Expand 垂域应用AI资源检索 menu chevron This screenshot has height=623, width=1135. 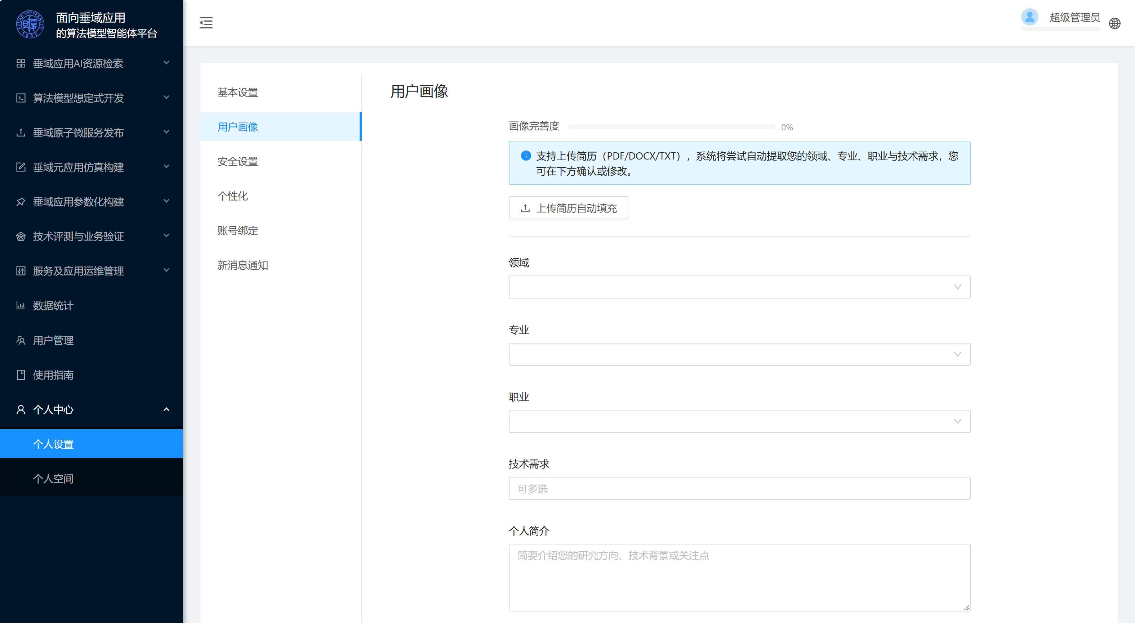point(166,63)
